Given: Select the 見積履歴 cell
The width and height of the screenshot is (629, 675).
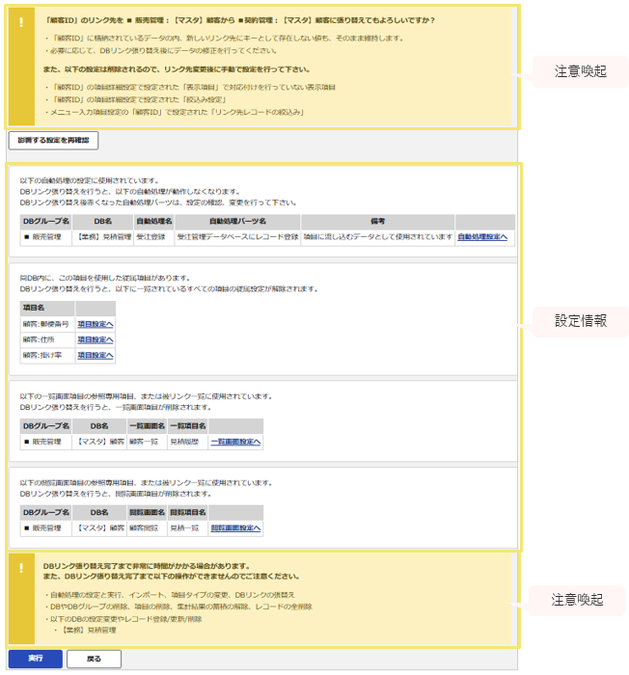Looking at the screenshot, I should pyautogui.click(x=187, y=442).
